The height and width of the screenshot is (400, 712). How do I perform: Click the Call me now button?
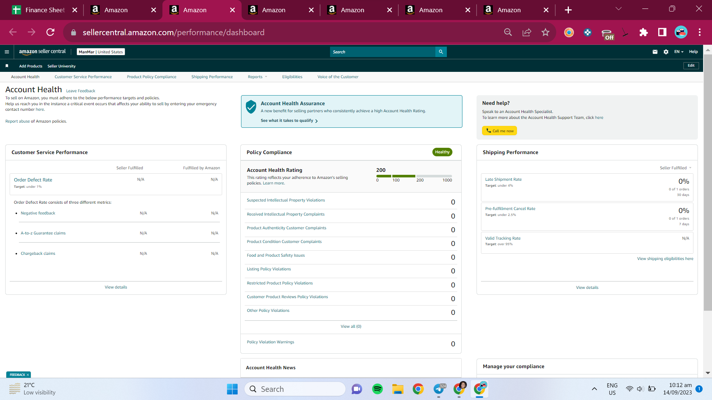point(500,131)
